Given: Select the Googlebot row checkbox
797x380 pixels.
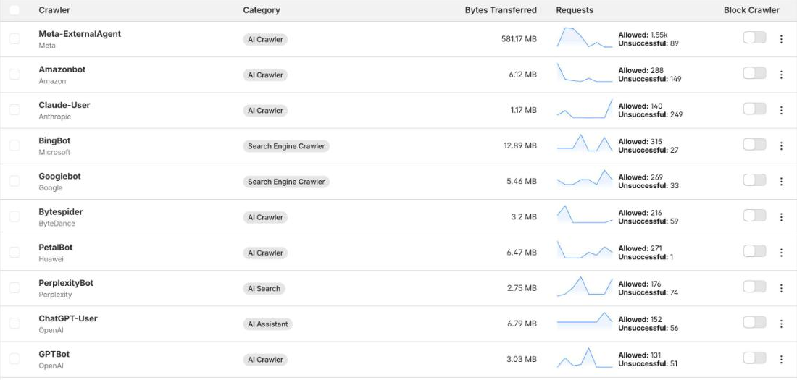Looking at the screenshot, I should tap(14, 181).
